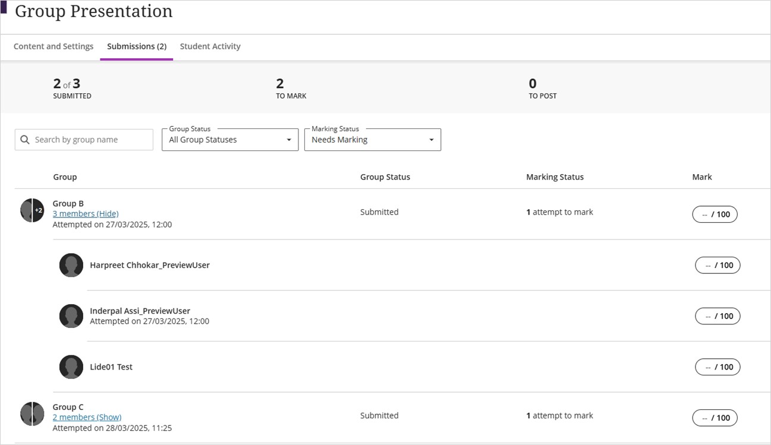
Task: Click the name Inderpal Assi_PreviewUser
Action: (140, 311)
